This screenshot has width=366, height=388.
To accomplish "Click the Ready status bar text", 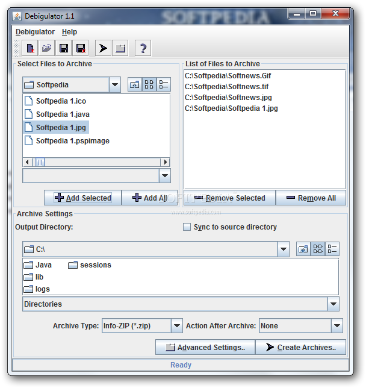I will point(181,365).
